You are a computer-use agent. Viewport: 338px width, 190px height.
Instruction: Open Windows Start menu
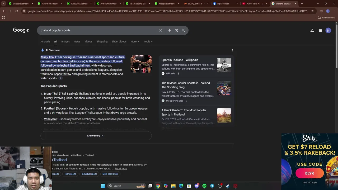[103, 186]
